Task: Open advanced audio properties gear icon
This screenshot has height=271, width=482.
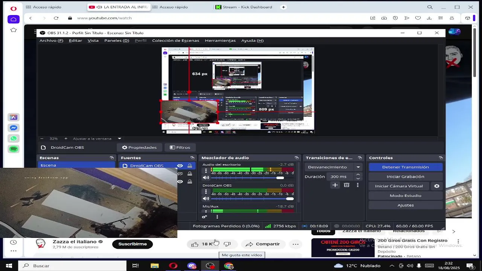Action: [x=204, y=217]
